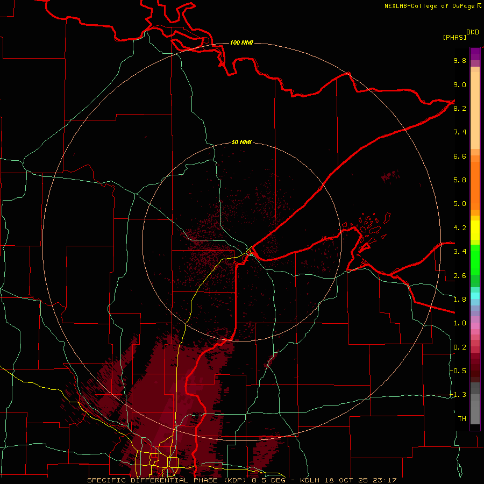Click the 0.2 legend value
The height and width of the screenshot is (484, 484).
[460, 347]
